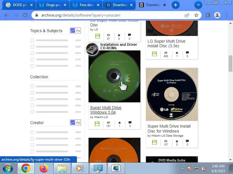
Task: Click the muted volume tray icon
Action: click(203, 168)
